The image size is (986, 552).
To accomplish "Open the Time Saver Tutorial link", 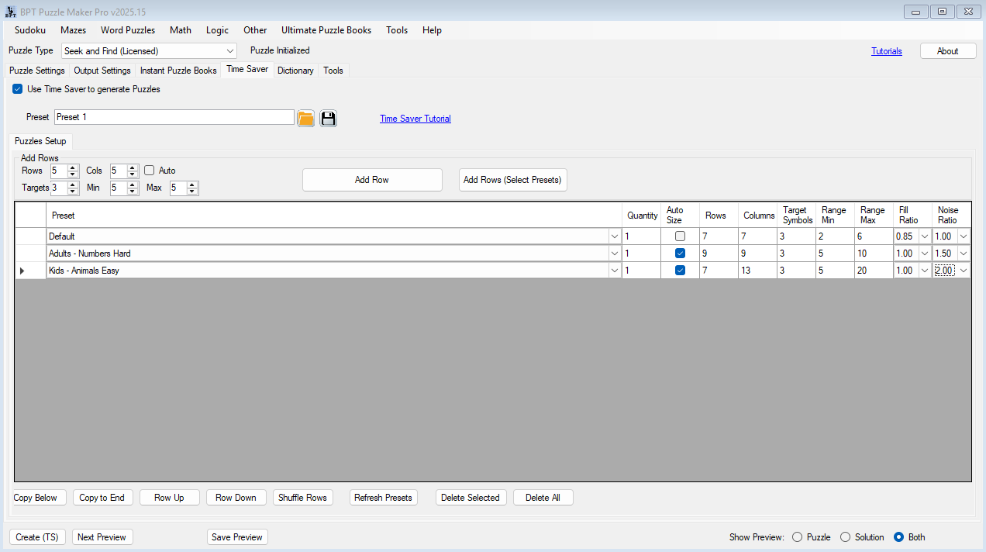I will (x=415, y=119).
